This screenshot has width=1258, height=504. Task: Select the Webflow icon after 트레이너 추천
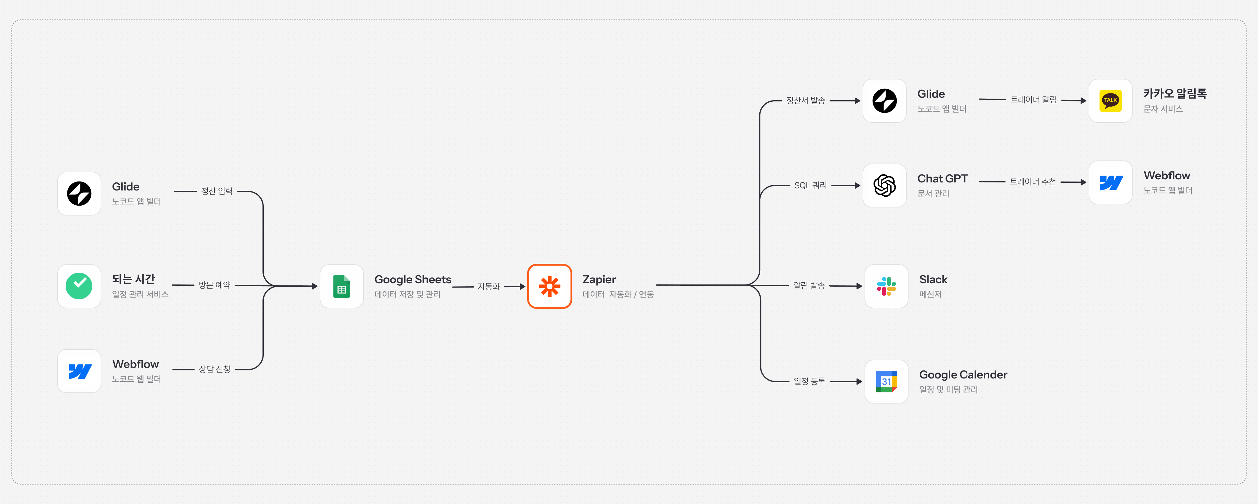[x=1110, y=182]
